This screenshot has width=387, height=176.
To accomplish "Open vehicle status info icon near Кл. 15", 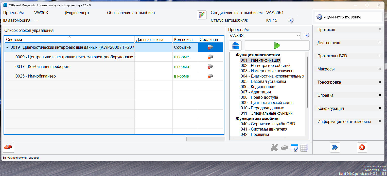I will (x=291, y=20).
